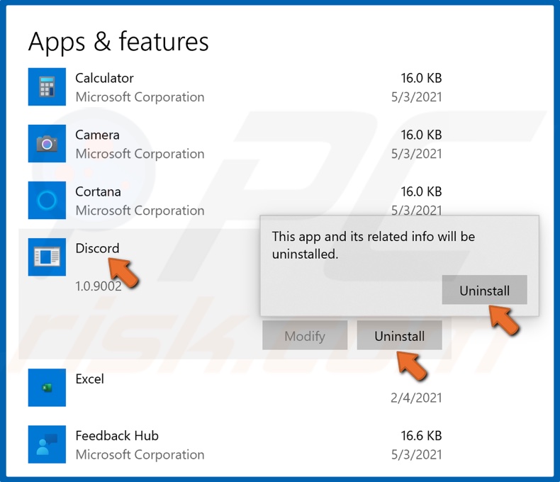Screen dimensions: 560x482
Task: Click the Calculator app icon
Action: coord(47,86)
